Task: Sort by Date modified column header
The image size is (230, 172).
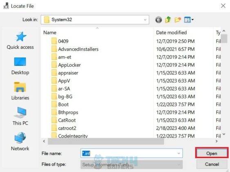Action: point(171,32)
